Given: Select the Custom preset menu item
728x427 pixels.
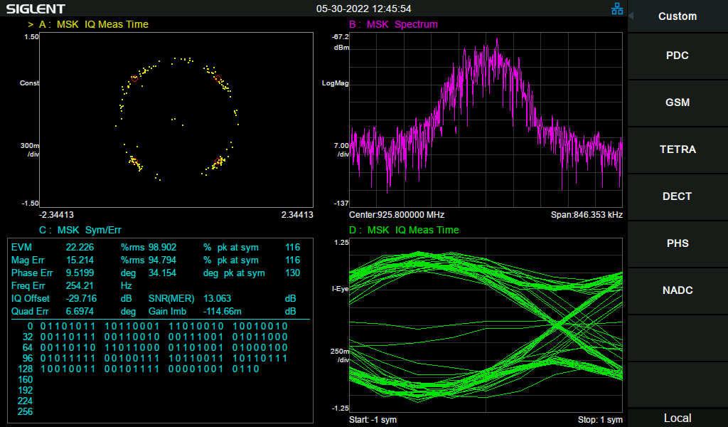Looking at the screenshot, I should click(678, 16).
